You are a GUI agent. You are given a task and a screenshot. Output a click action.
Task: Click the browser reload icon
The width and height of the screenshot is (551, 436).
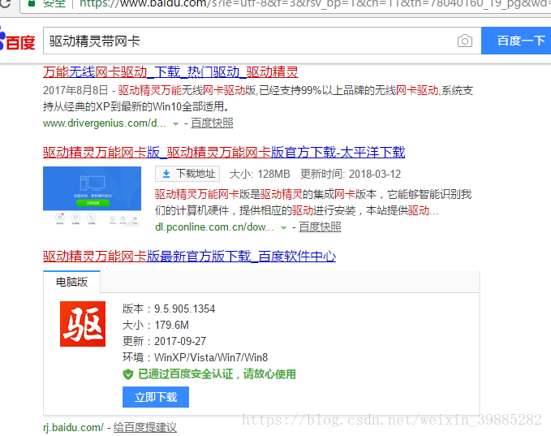pos(5,3)
